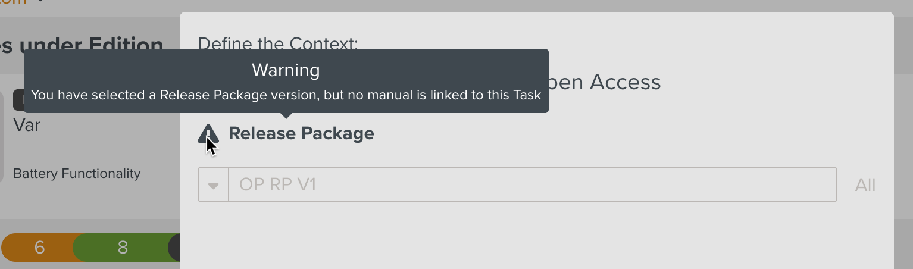Click the tooltip message about missing manual
This screenshot has width=913, height=269.
[286, 95]
